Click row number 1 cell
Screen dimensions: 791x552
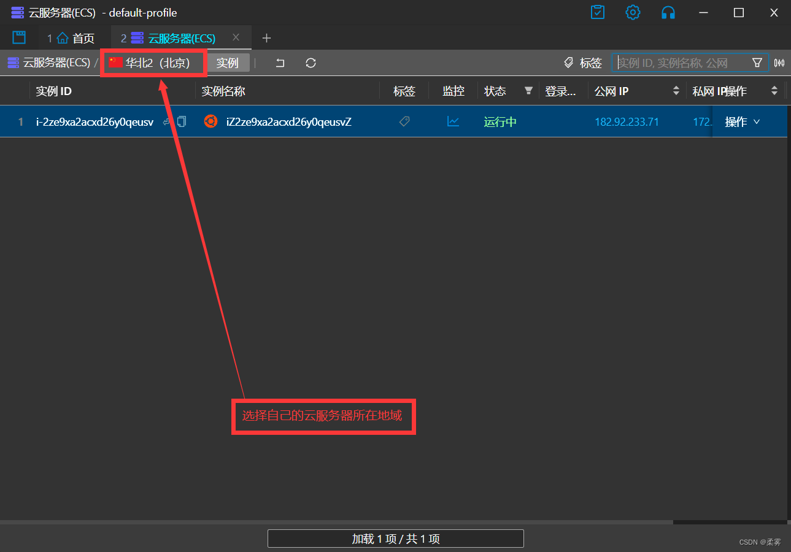[x=20, y=121]
